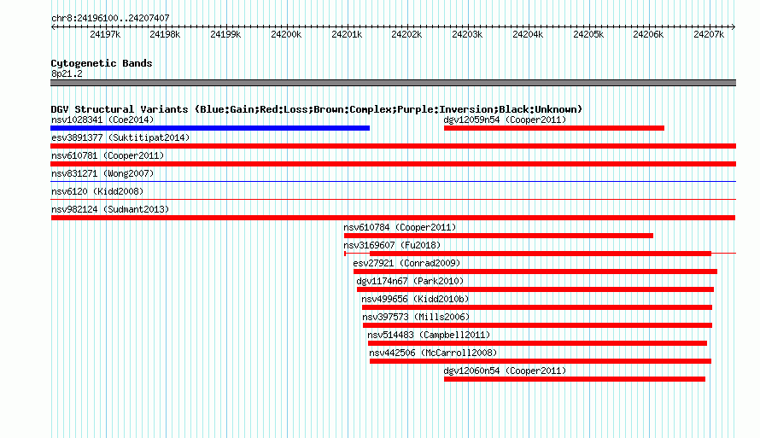Click nsv397573 (Mills2006) variant label
The height and width of the screenshot is (438, 760).
[416, 317]
